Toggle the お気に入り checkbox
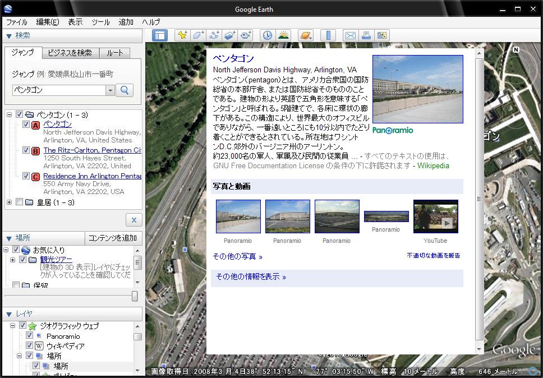 (16, 250)
